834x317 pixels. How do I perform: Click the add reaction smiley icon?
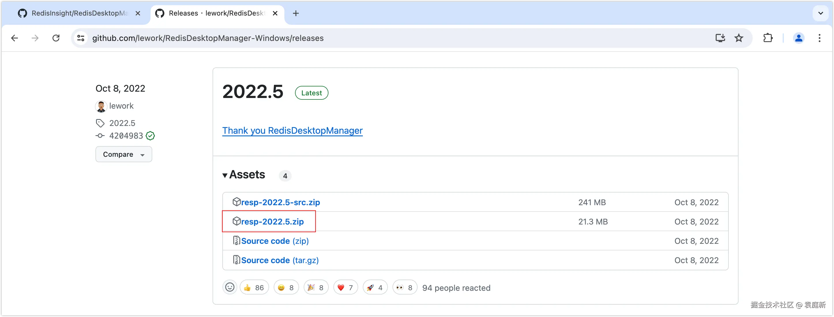[x=230, y=287]
